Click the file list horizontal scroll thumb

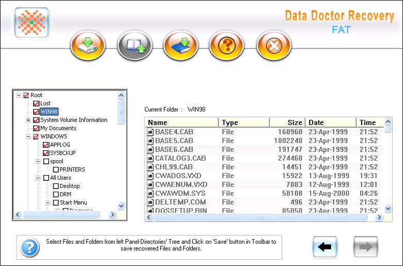[260, 217]
